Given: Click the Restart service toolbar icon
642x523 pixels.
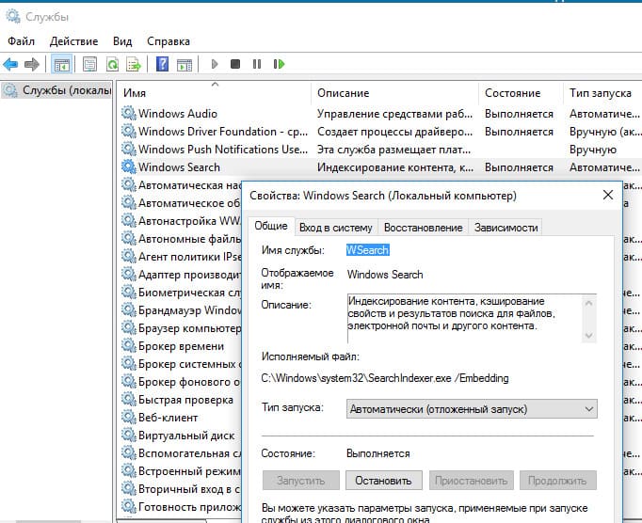Looking at the screenshot, I should click(x=279, y=64).
